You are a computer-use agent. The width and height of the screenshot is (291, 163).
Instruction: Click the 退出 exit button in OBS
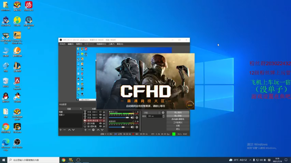pyautogui.click(x=178, y=129)
